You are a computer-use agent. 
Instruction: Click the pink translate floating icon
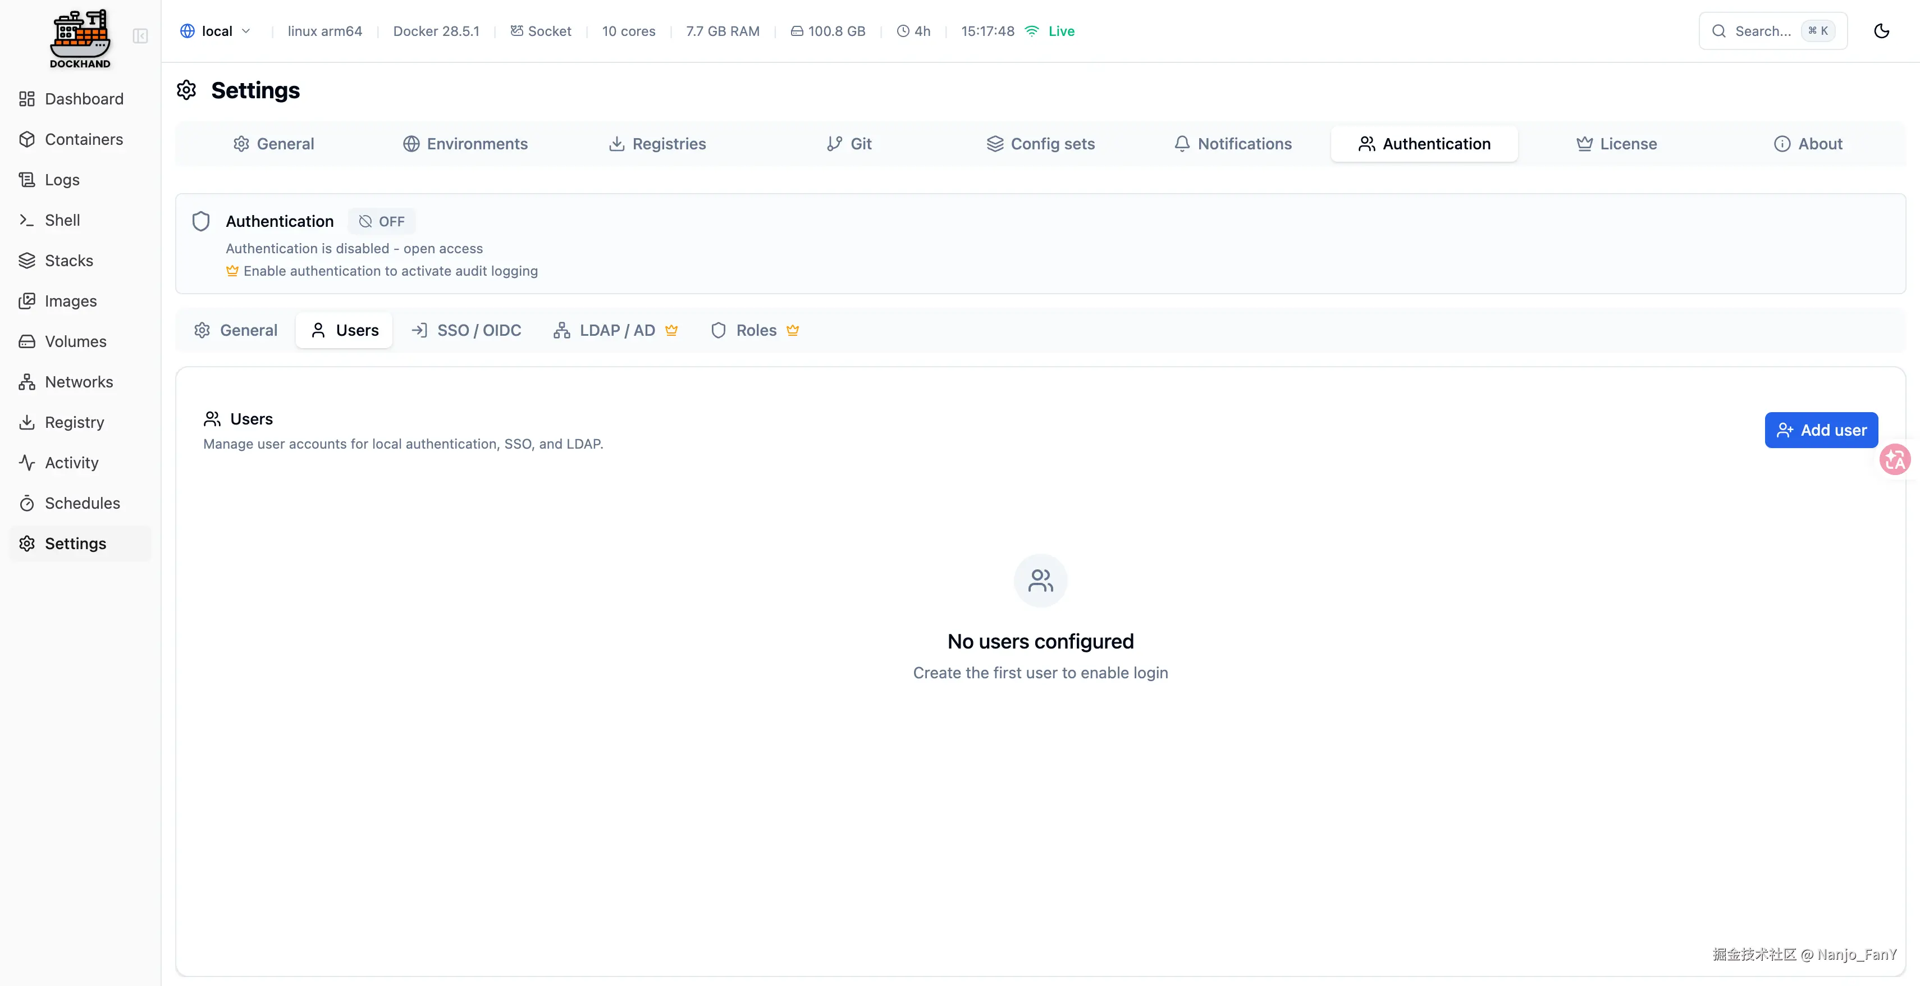[1894, 459]
